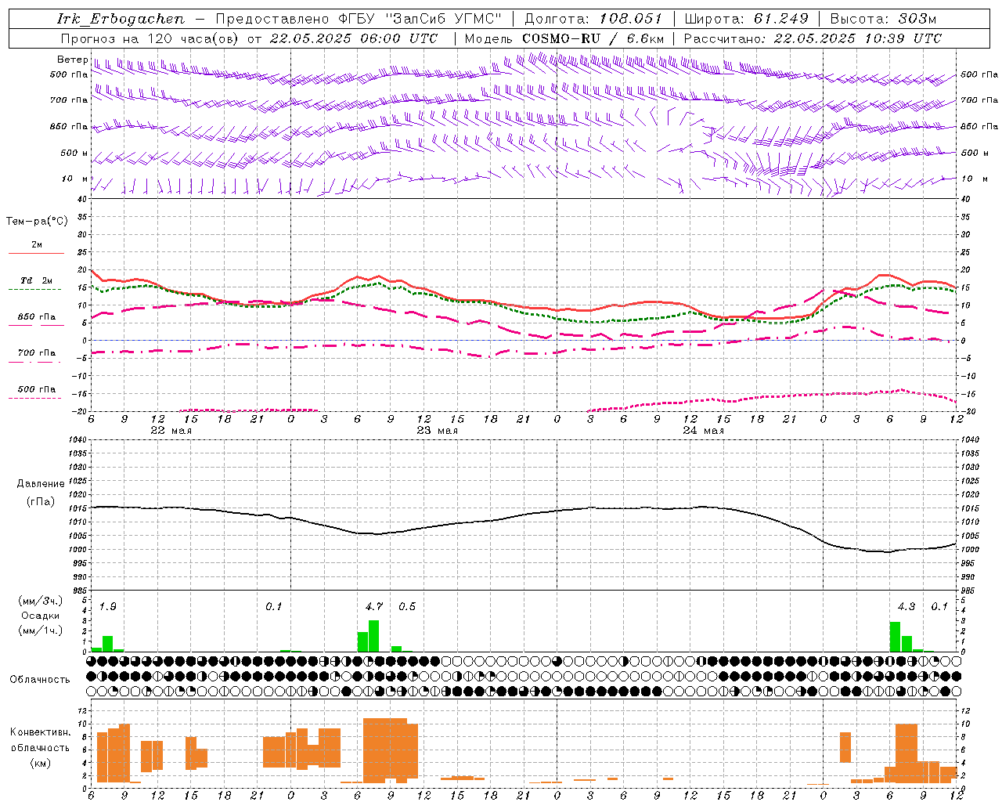Click the left 10 м wind level label
Image resolution: width=1002 pixels, height=802 pixels.
coord(75,179)
